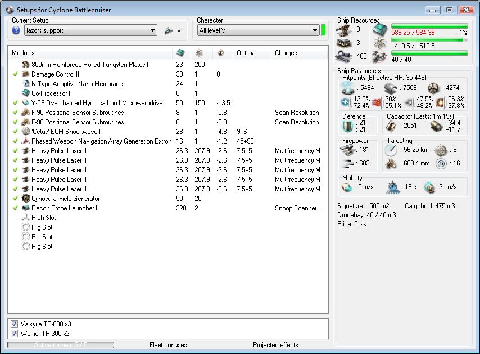480x354 pixels.
Task: Click the CPU resource icon beside 588.25
Action: click(x=380, y=30)
